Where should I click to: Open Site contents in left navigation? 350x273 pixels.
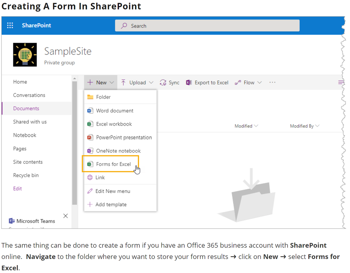pos(28,162)
